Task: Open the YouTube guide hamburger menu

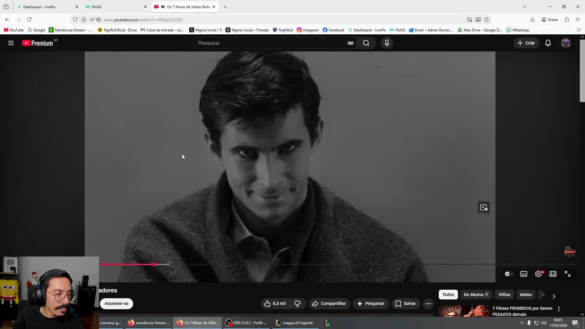Action: pyautogui.click(x=11, y=43)
